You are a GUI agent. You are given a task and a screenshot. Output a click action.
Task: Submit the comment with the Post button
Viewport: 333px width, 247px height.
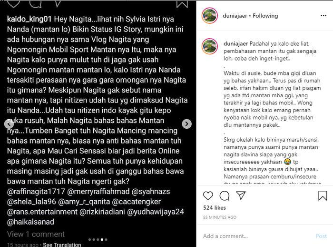(321, 236)
